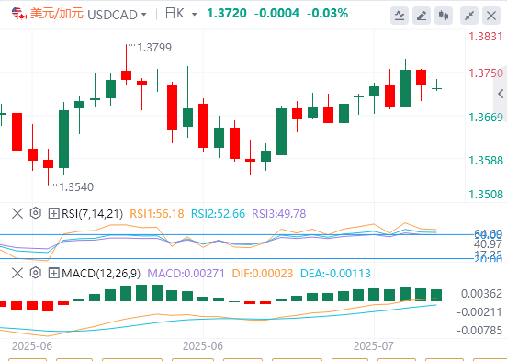
Task: Expand the MACD indicator panel
Action: (x=53, y=273)
